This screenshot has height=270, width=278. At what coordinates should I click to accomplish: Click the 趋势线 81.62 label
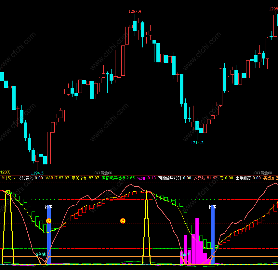pos(205,178)
